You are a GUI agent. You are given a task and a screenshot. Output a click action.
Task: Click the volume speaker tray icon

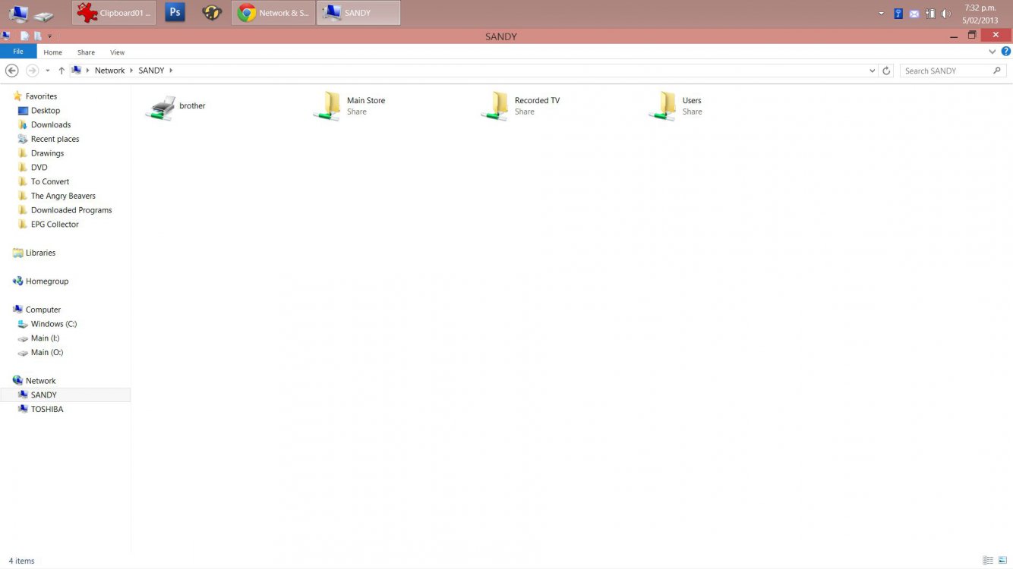[x=945, y=14]
